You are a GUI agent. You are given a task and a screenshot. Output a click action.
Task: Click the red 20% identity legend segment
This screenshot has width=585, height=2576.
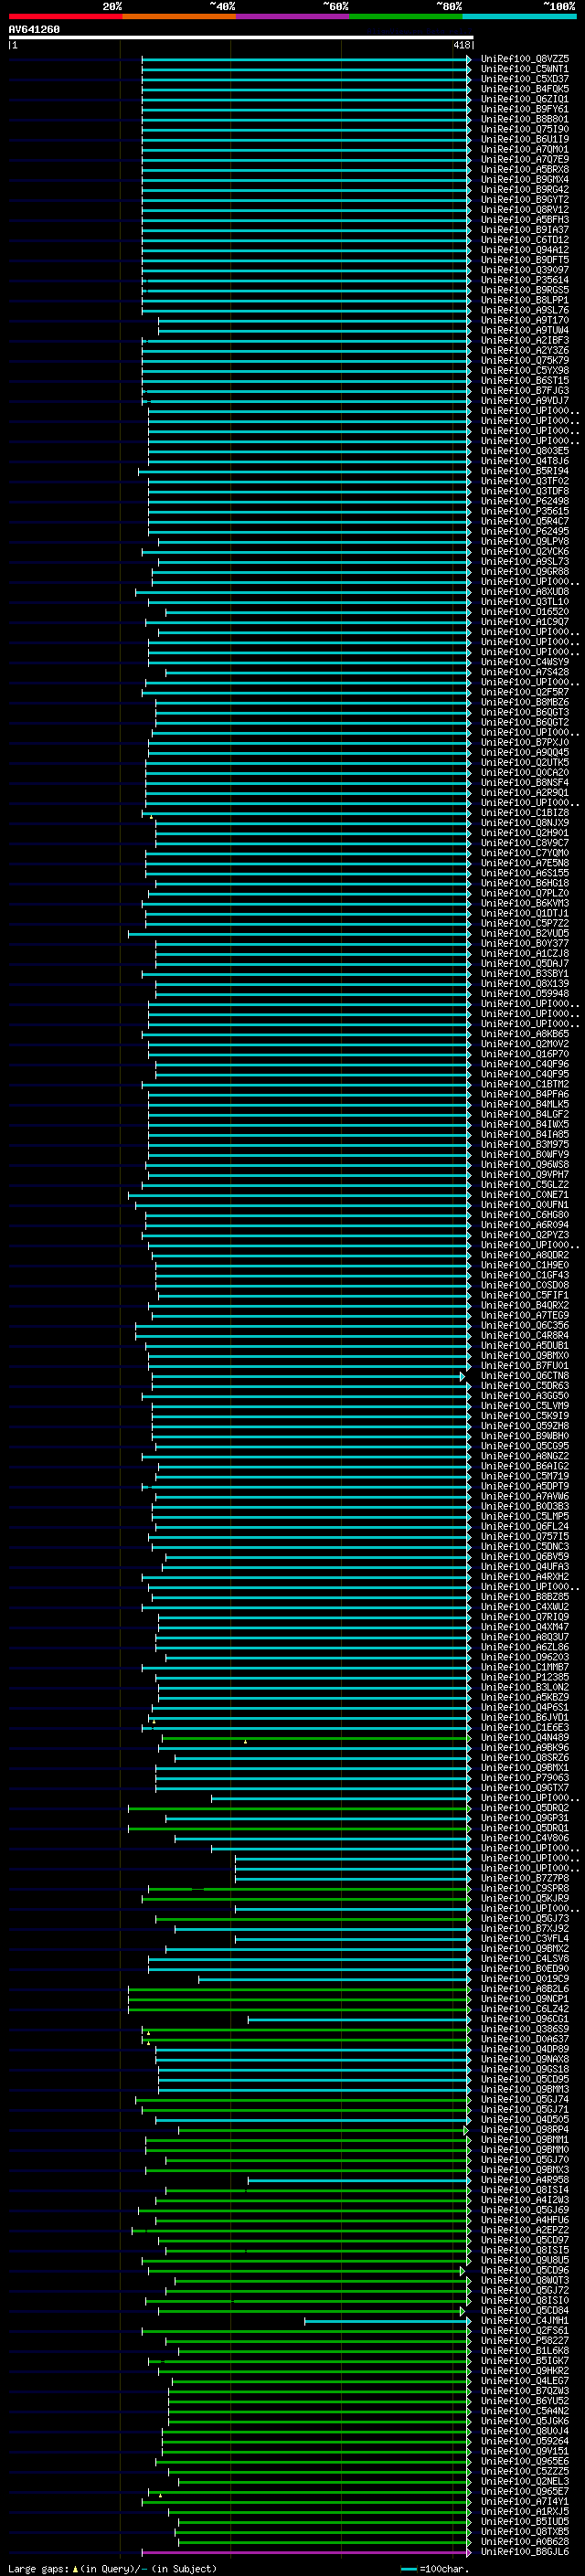[x=65, y=16]
